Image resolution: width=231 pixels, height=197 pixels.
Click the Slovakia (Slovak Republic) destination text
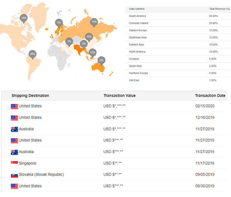pyautogui.click(x=41, y=174)
